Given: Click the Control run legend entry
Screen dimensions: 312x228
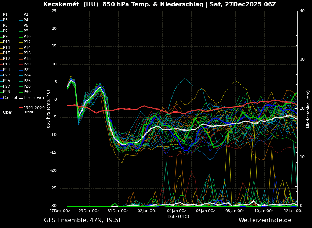Looking at the screenshot, I should point(10,97).
